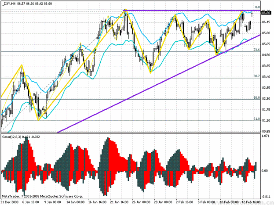
Task: Click the 29 Jan 00:00 time label
Action: point(163,202)
